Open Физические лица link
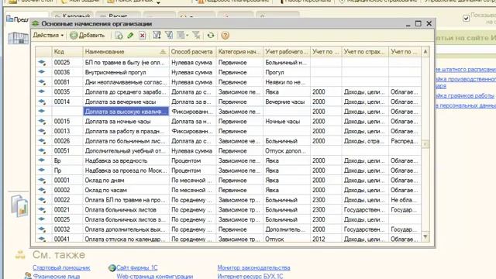Viewport: 496px width, 279px height. click(x=57, y=276)
